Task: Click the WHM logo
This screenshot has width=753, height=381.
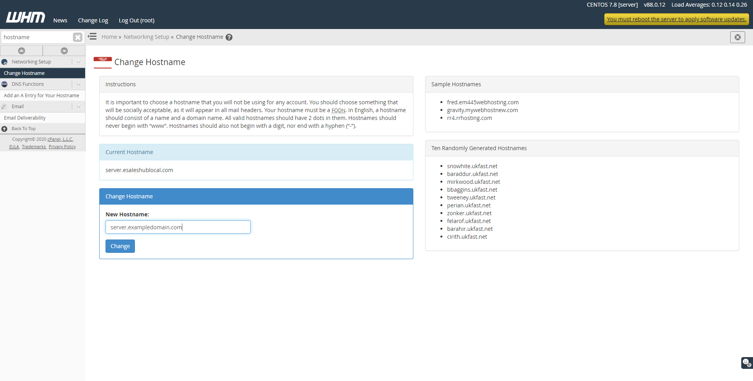Action: 25,17
